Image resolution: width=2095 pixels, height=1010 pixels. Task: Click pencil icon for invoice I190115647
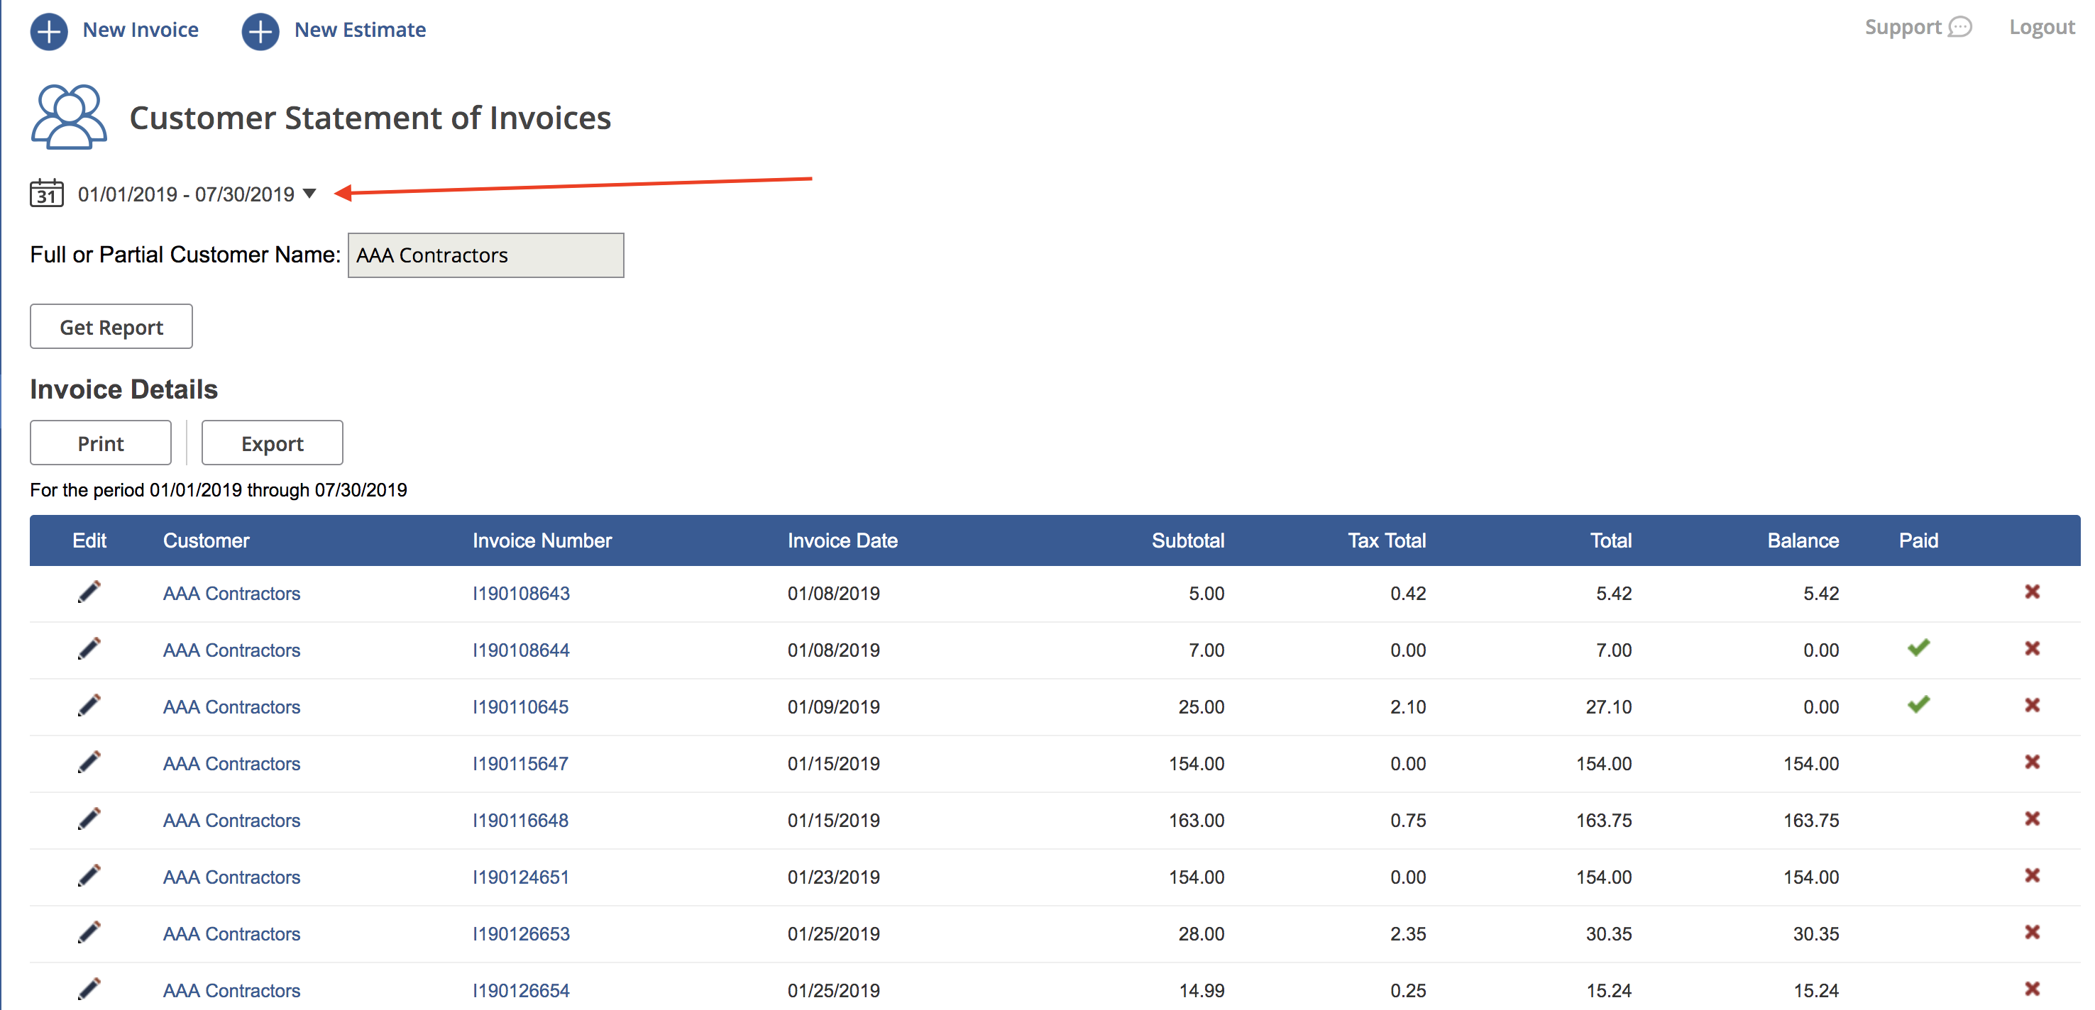tap(89, 762)
